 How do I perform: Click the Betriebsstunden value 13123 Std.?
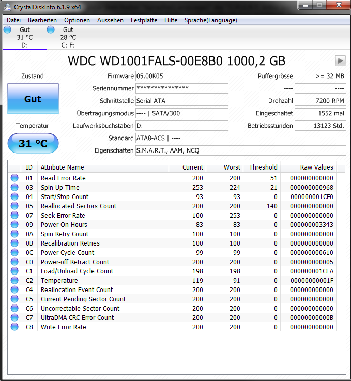[x=321, y=126]
